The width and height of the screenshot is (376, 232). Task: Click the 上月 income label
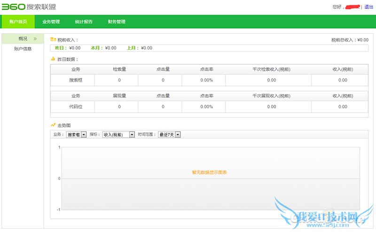click(x=133, y=48)
